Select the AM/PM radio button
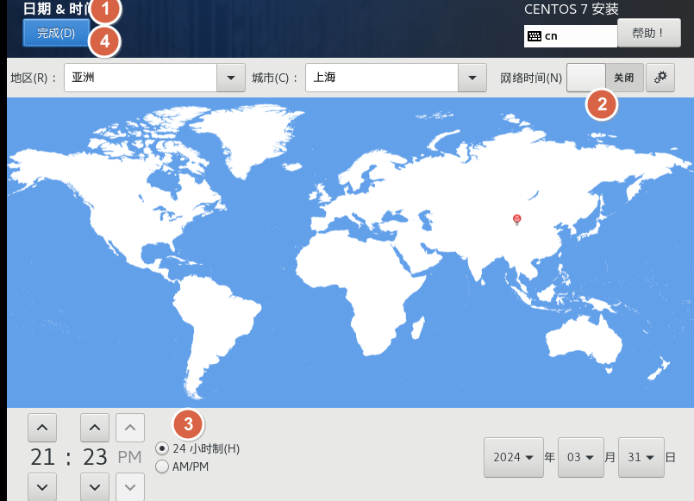The image size is (694, 501). point(162,467)
